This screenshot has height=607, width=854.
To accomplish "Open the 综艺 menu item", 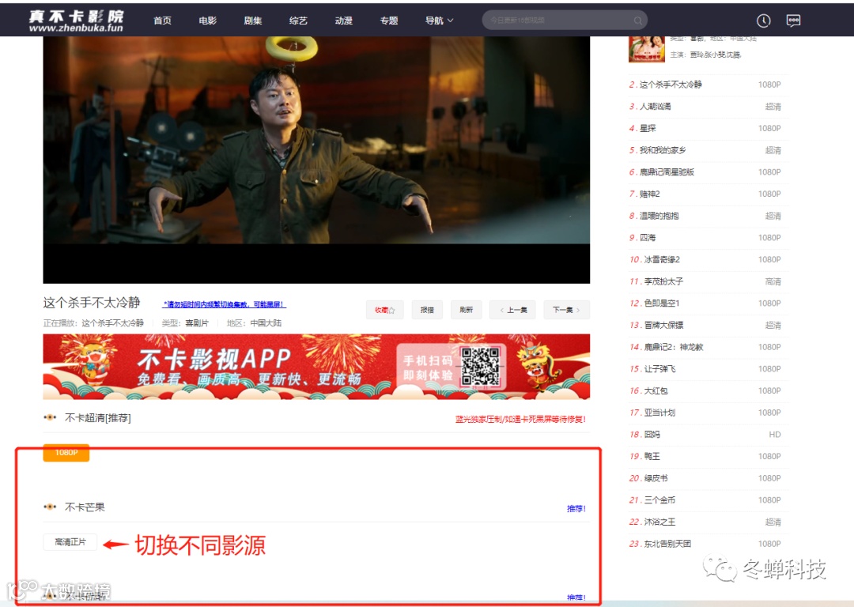I will (x=298, y=21).
